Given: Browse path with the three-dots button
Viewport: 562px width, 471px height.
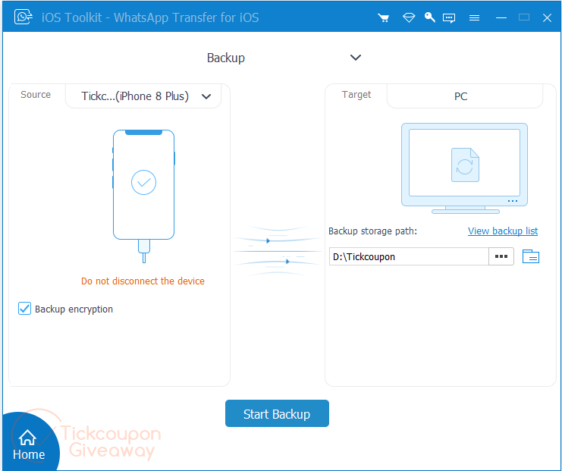Looking at the screenshot, I should tap(501, 256).
